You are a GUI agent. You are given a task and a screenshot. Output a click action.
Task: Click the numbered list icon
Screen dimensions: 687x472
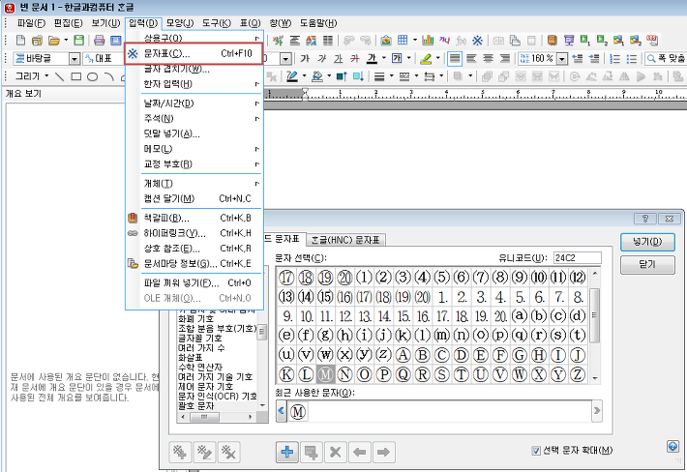614,58
